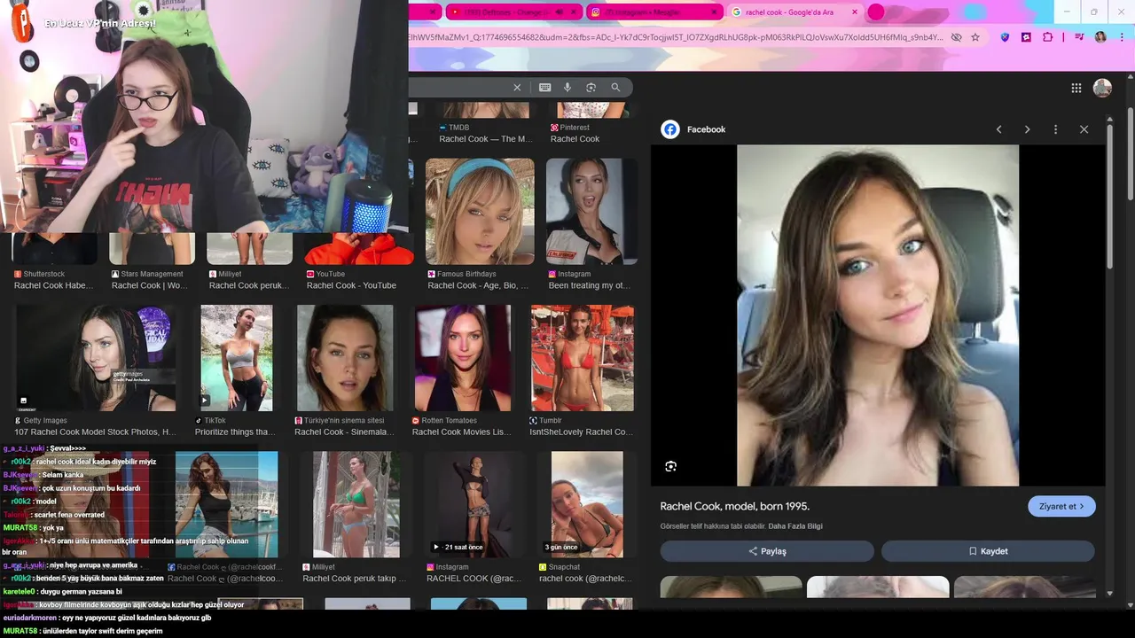Click the page URL in address bar
This screenshot has width=1135, height=638.
676,37
